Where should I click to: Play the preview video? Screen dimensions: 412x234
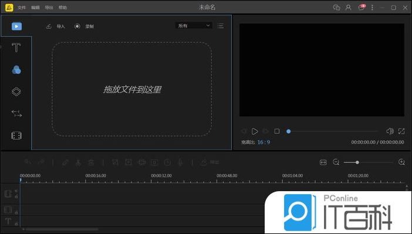click(255, 131)
